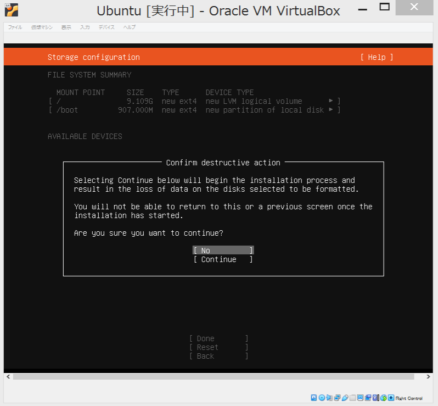
Task: Click the virtualization V status icon
Action: pos(376,398)
